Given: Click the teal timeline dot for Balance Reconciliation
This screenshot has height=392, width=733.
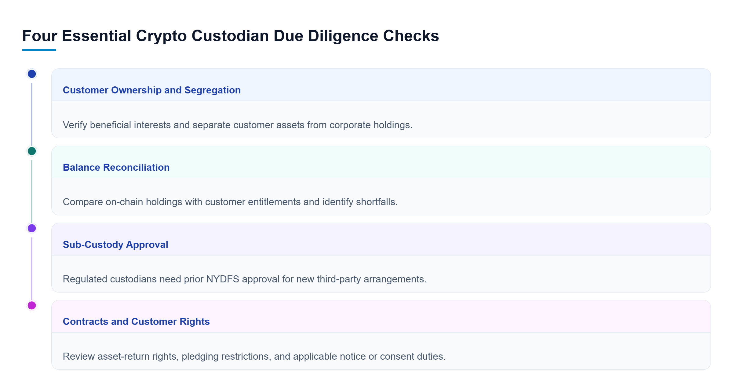Looking at the screenshot, I should pos(32,151).
